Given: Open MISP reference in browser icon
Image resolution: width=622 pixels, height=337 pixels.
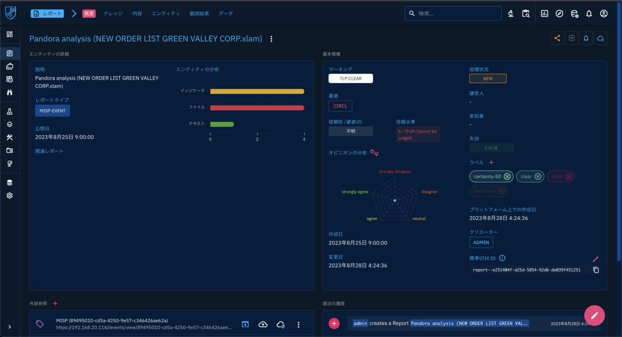Looking at the screenshot, I should (x=245, y=325).
